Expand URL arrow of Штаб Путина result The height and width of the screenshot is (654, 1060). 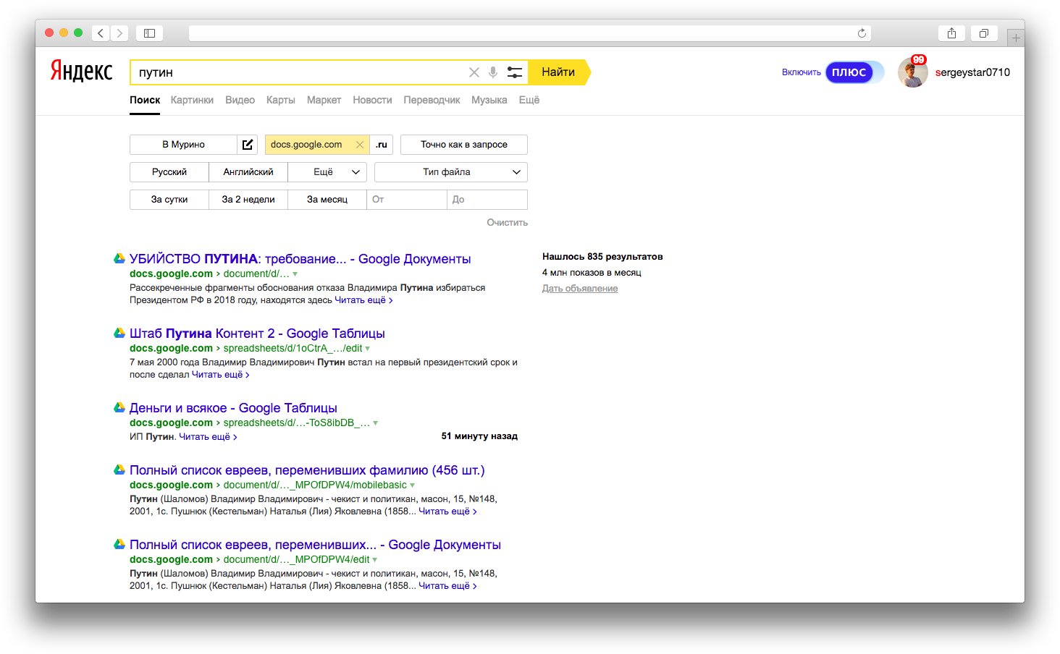[x=367, y=349]
